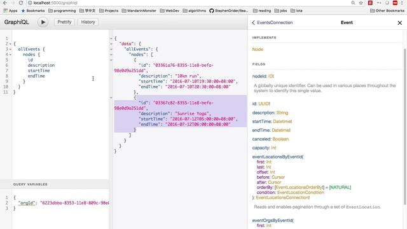This screenshot has width=407, height=229.
Task: Click the orgId variable key
Action: tap(27, 203)
